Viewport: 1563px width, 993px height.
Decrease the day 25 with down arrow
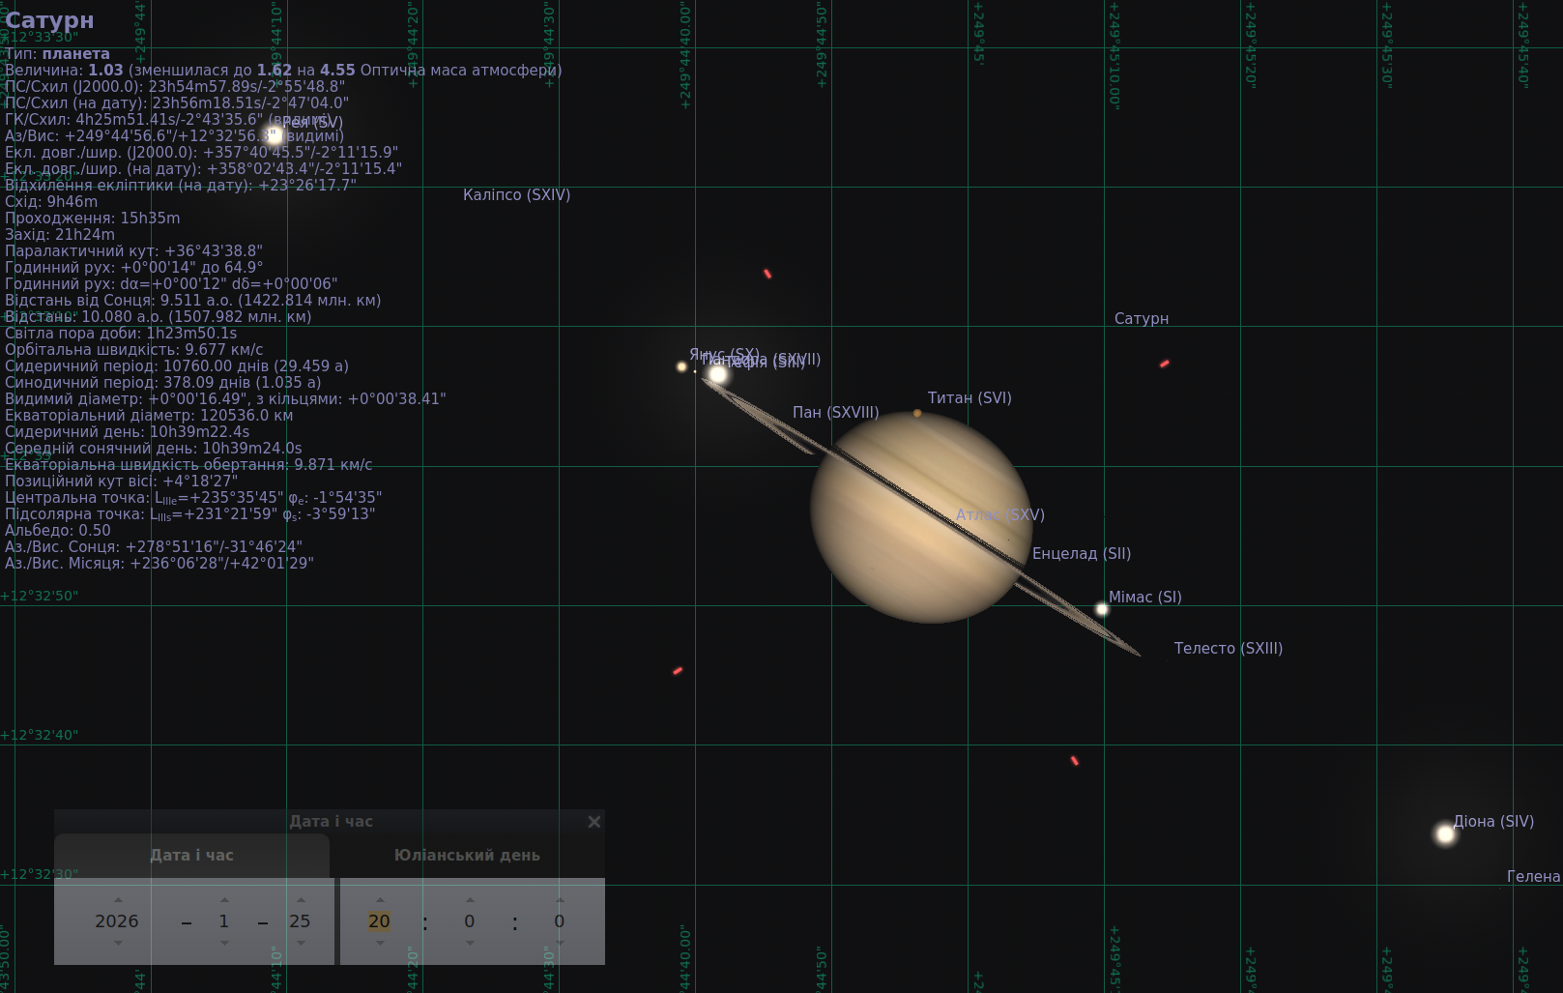click(x=301, y=943)
